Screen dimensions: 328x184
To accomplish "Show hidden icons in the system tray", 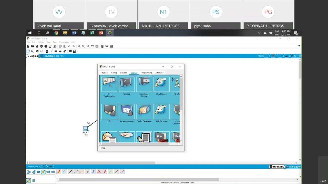I will tap(259, 33).
